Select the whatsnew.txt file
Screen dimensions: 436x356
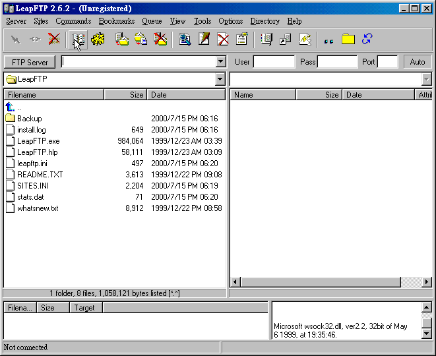[x=38, y=208]
